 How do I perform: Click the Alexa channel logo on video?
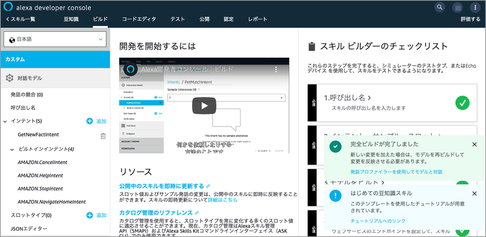point(130,69)
